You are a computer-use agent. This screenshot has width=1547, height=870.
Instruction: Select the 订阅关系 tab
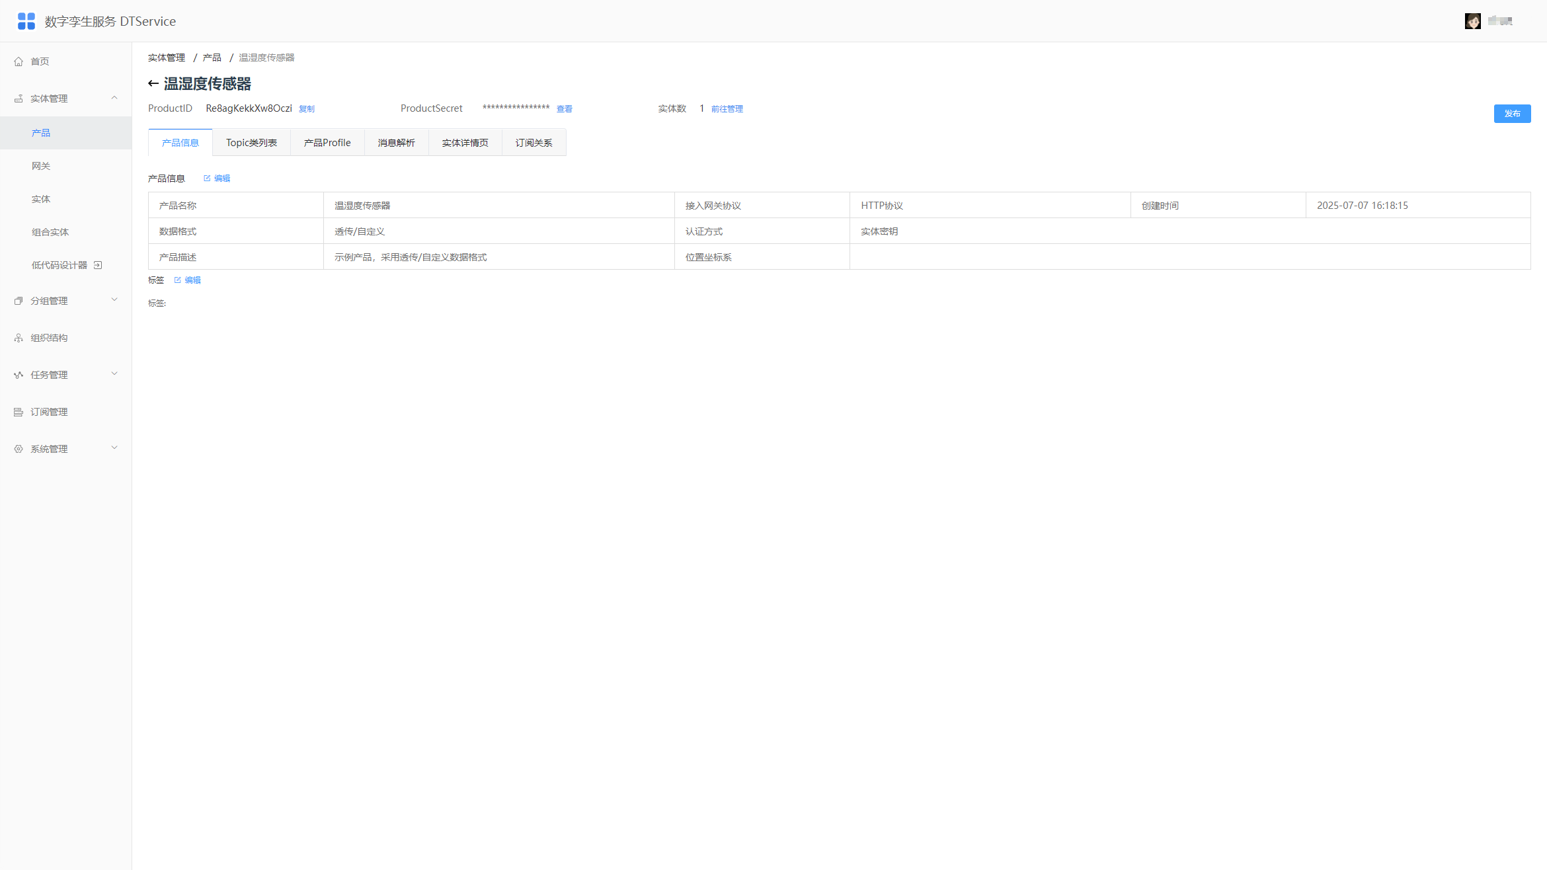click(x=534, y=143)
